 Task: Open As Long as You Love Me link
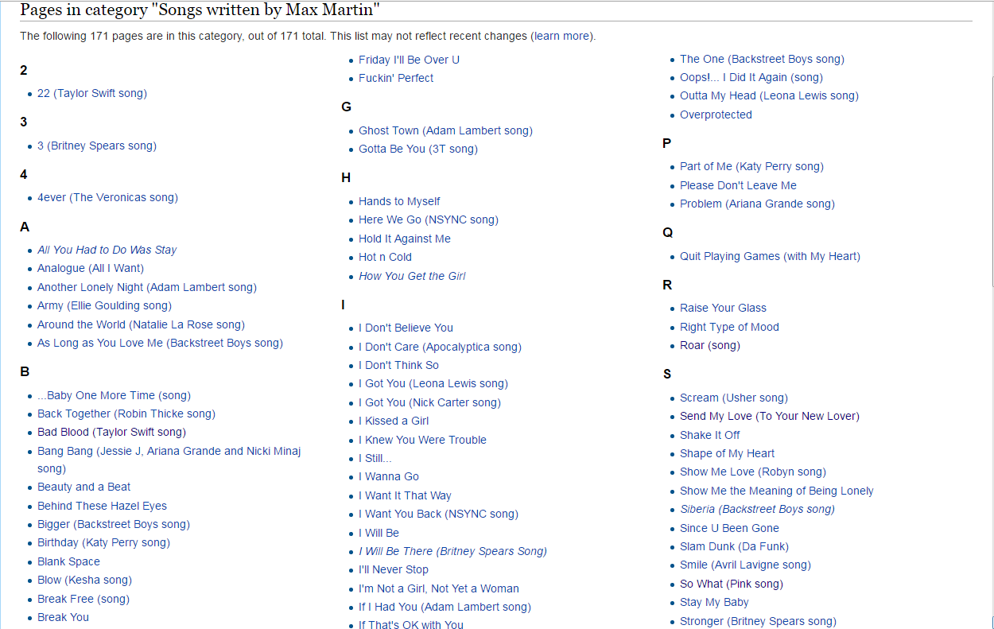tap(160, 343)
